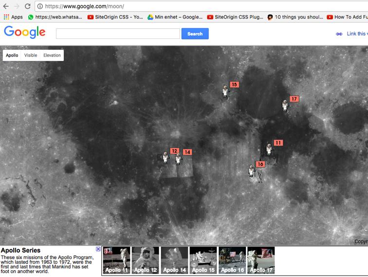Open the Apollo 11 thumbnail
Image resolution: width=368 pixels, height=277 pixels.
pyautogui.click(x=116, y=260)
